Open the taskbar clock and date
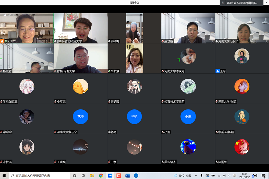Screen dimensions: 269x179 pyautogui.click(x=244, y=176)
